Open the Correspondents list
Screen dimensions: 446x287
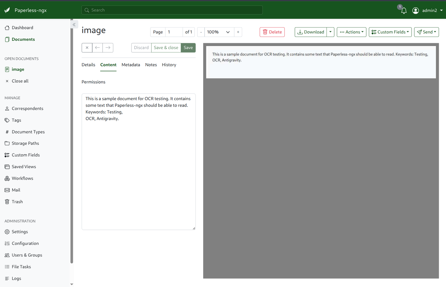click(x=27, y=108)
